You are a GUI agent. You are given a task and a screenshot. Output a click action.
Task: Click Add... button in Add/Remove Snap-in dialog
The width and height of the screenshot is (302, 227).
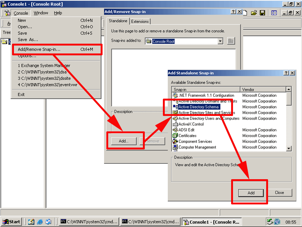click(x=124, y=141)
